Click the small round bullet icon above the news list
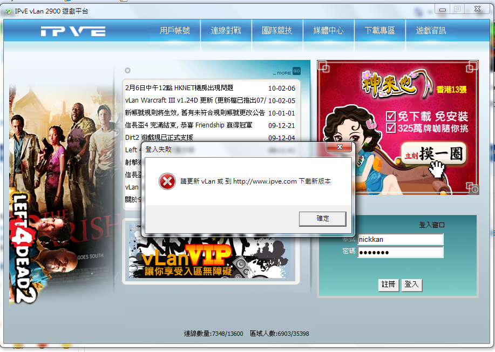The height and width of the screenshot is (352, 495). pos(127,70)
